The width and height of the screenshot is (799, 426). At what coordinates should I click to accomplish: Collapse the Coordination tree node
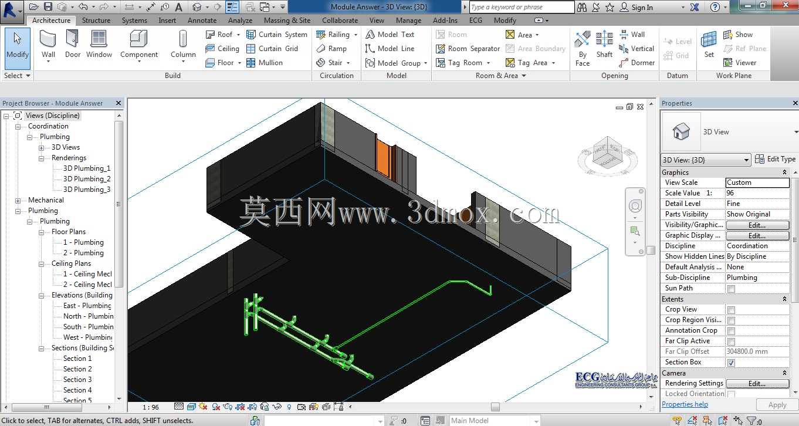(x=18, y=126)
